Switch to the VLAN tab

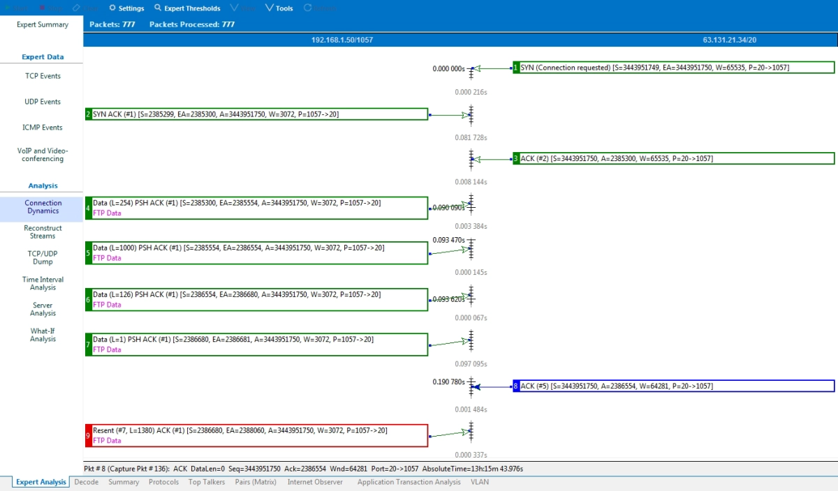tap(480, 482)
